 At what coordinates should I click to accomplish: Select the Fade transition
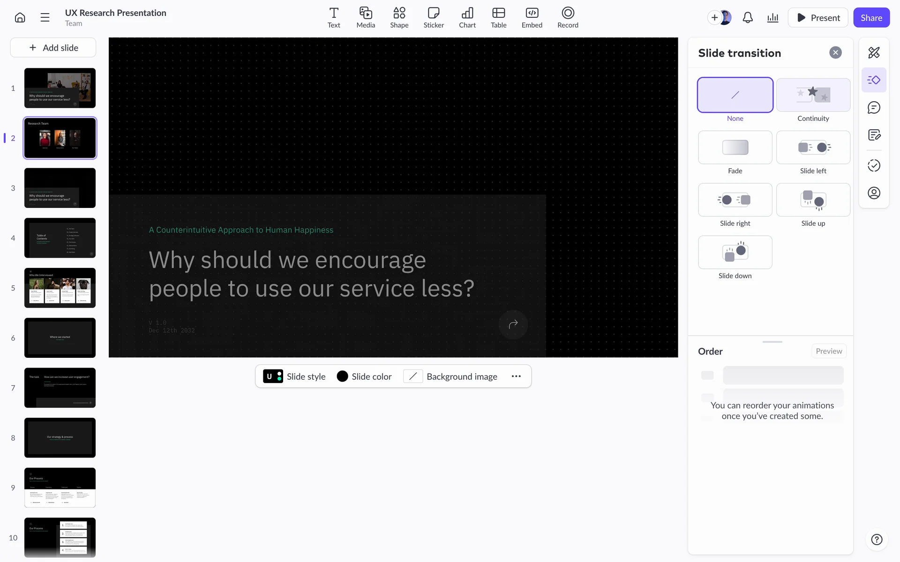coord(735,148)
